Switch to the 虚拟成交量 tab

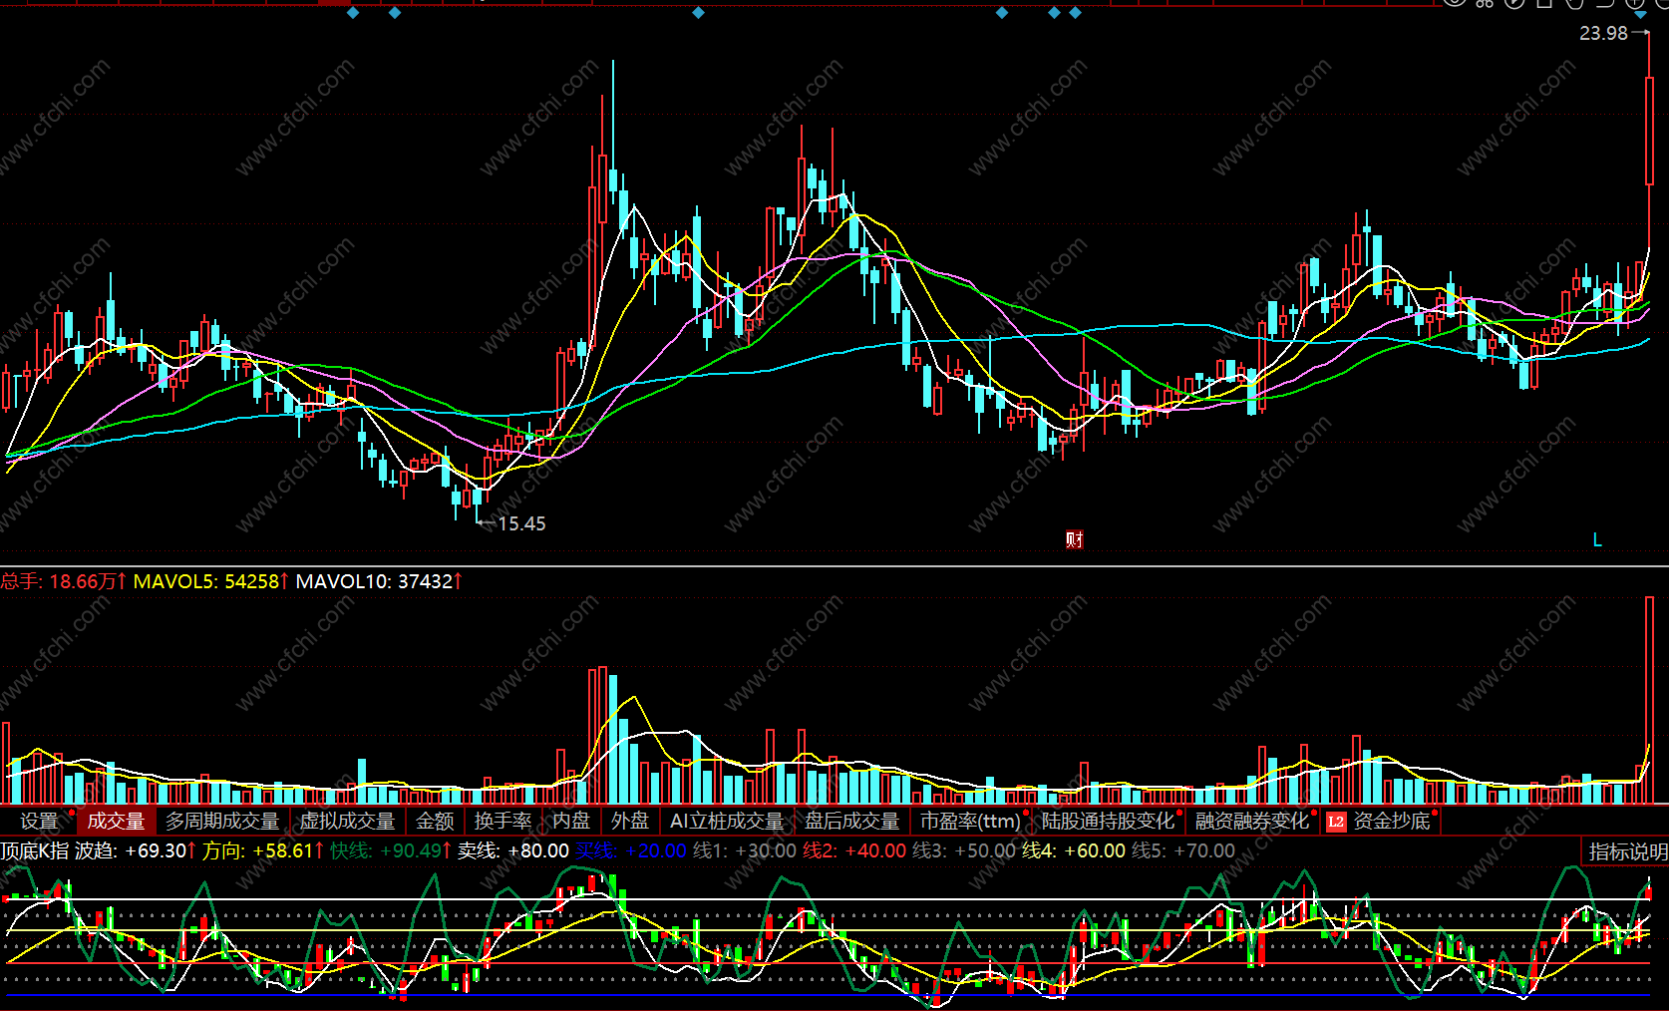coord(348,821)
